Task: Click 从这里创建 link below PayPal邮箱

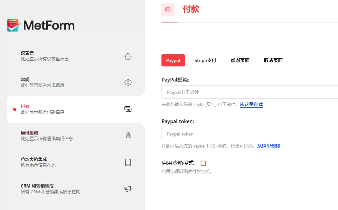Action: click(x=251, y=105)
